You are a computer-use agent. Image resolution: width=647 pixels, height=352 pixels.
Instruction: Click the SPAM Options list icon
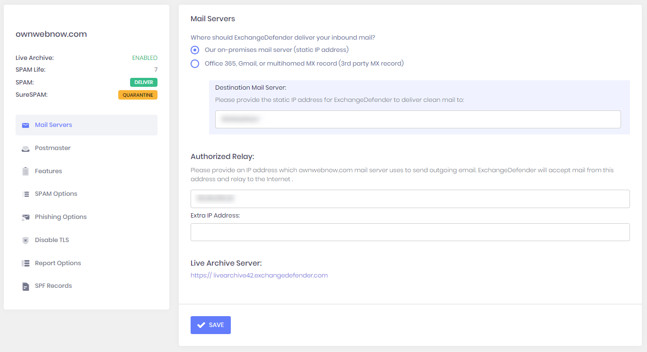pos(26,194)
